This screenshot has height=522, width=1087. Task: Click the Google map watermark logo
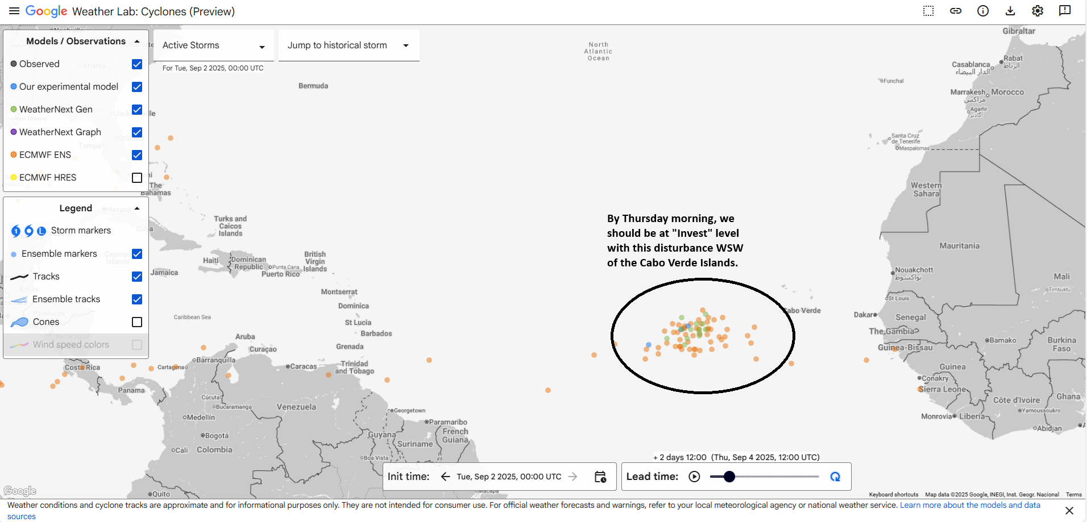[20, 491]
